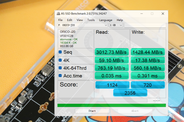Click the Read: column header
Image resolution: width=184 pixels, height=122 pixels.
coord(102,32)
